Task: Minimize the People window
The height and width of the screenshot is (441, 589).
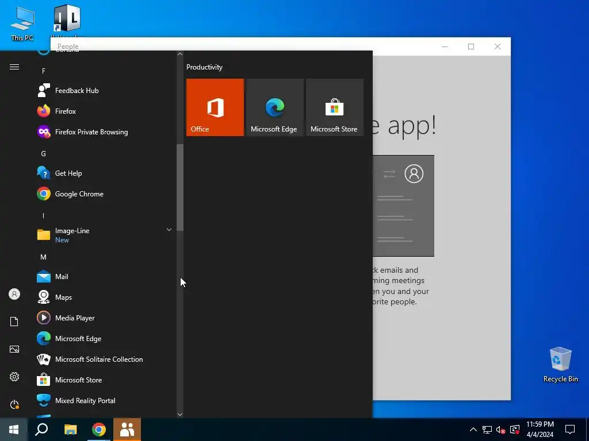Action: tap(445, 47)
